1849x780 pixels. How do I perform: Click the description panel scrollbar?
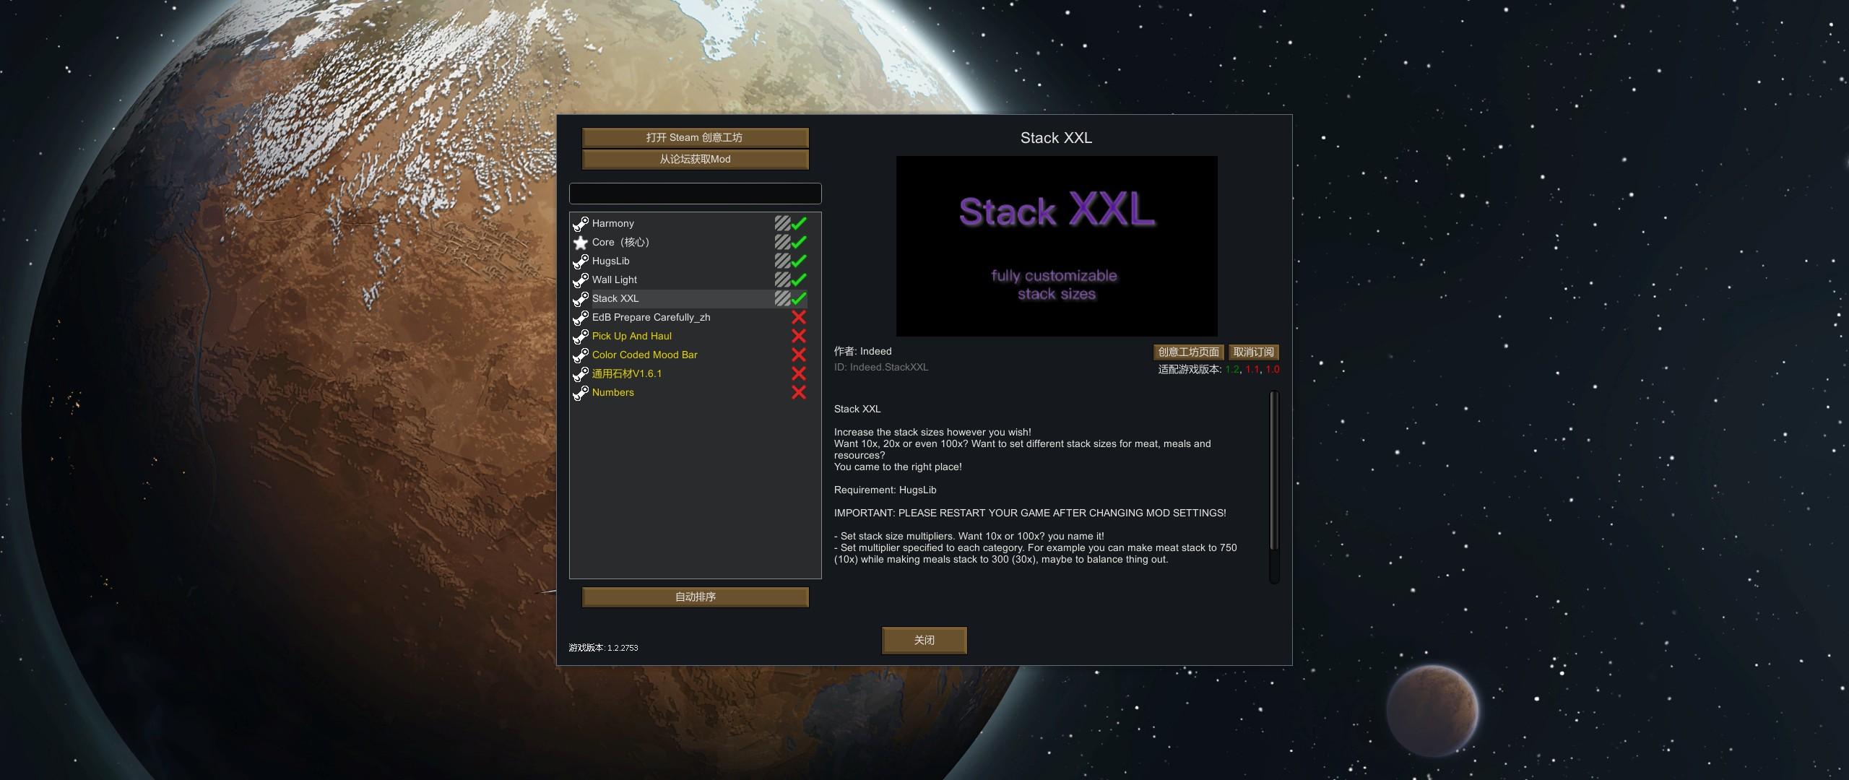point(1274,471)
